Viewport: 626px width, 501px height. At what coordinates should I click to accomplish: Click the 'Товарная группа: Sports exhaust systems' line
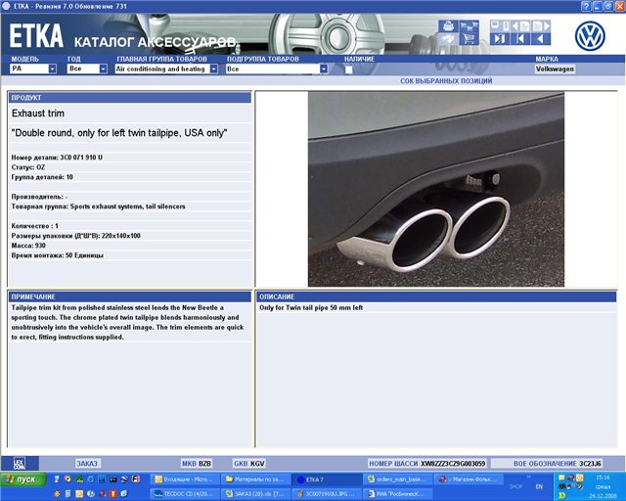(x=98, y=206)
